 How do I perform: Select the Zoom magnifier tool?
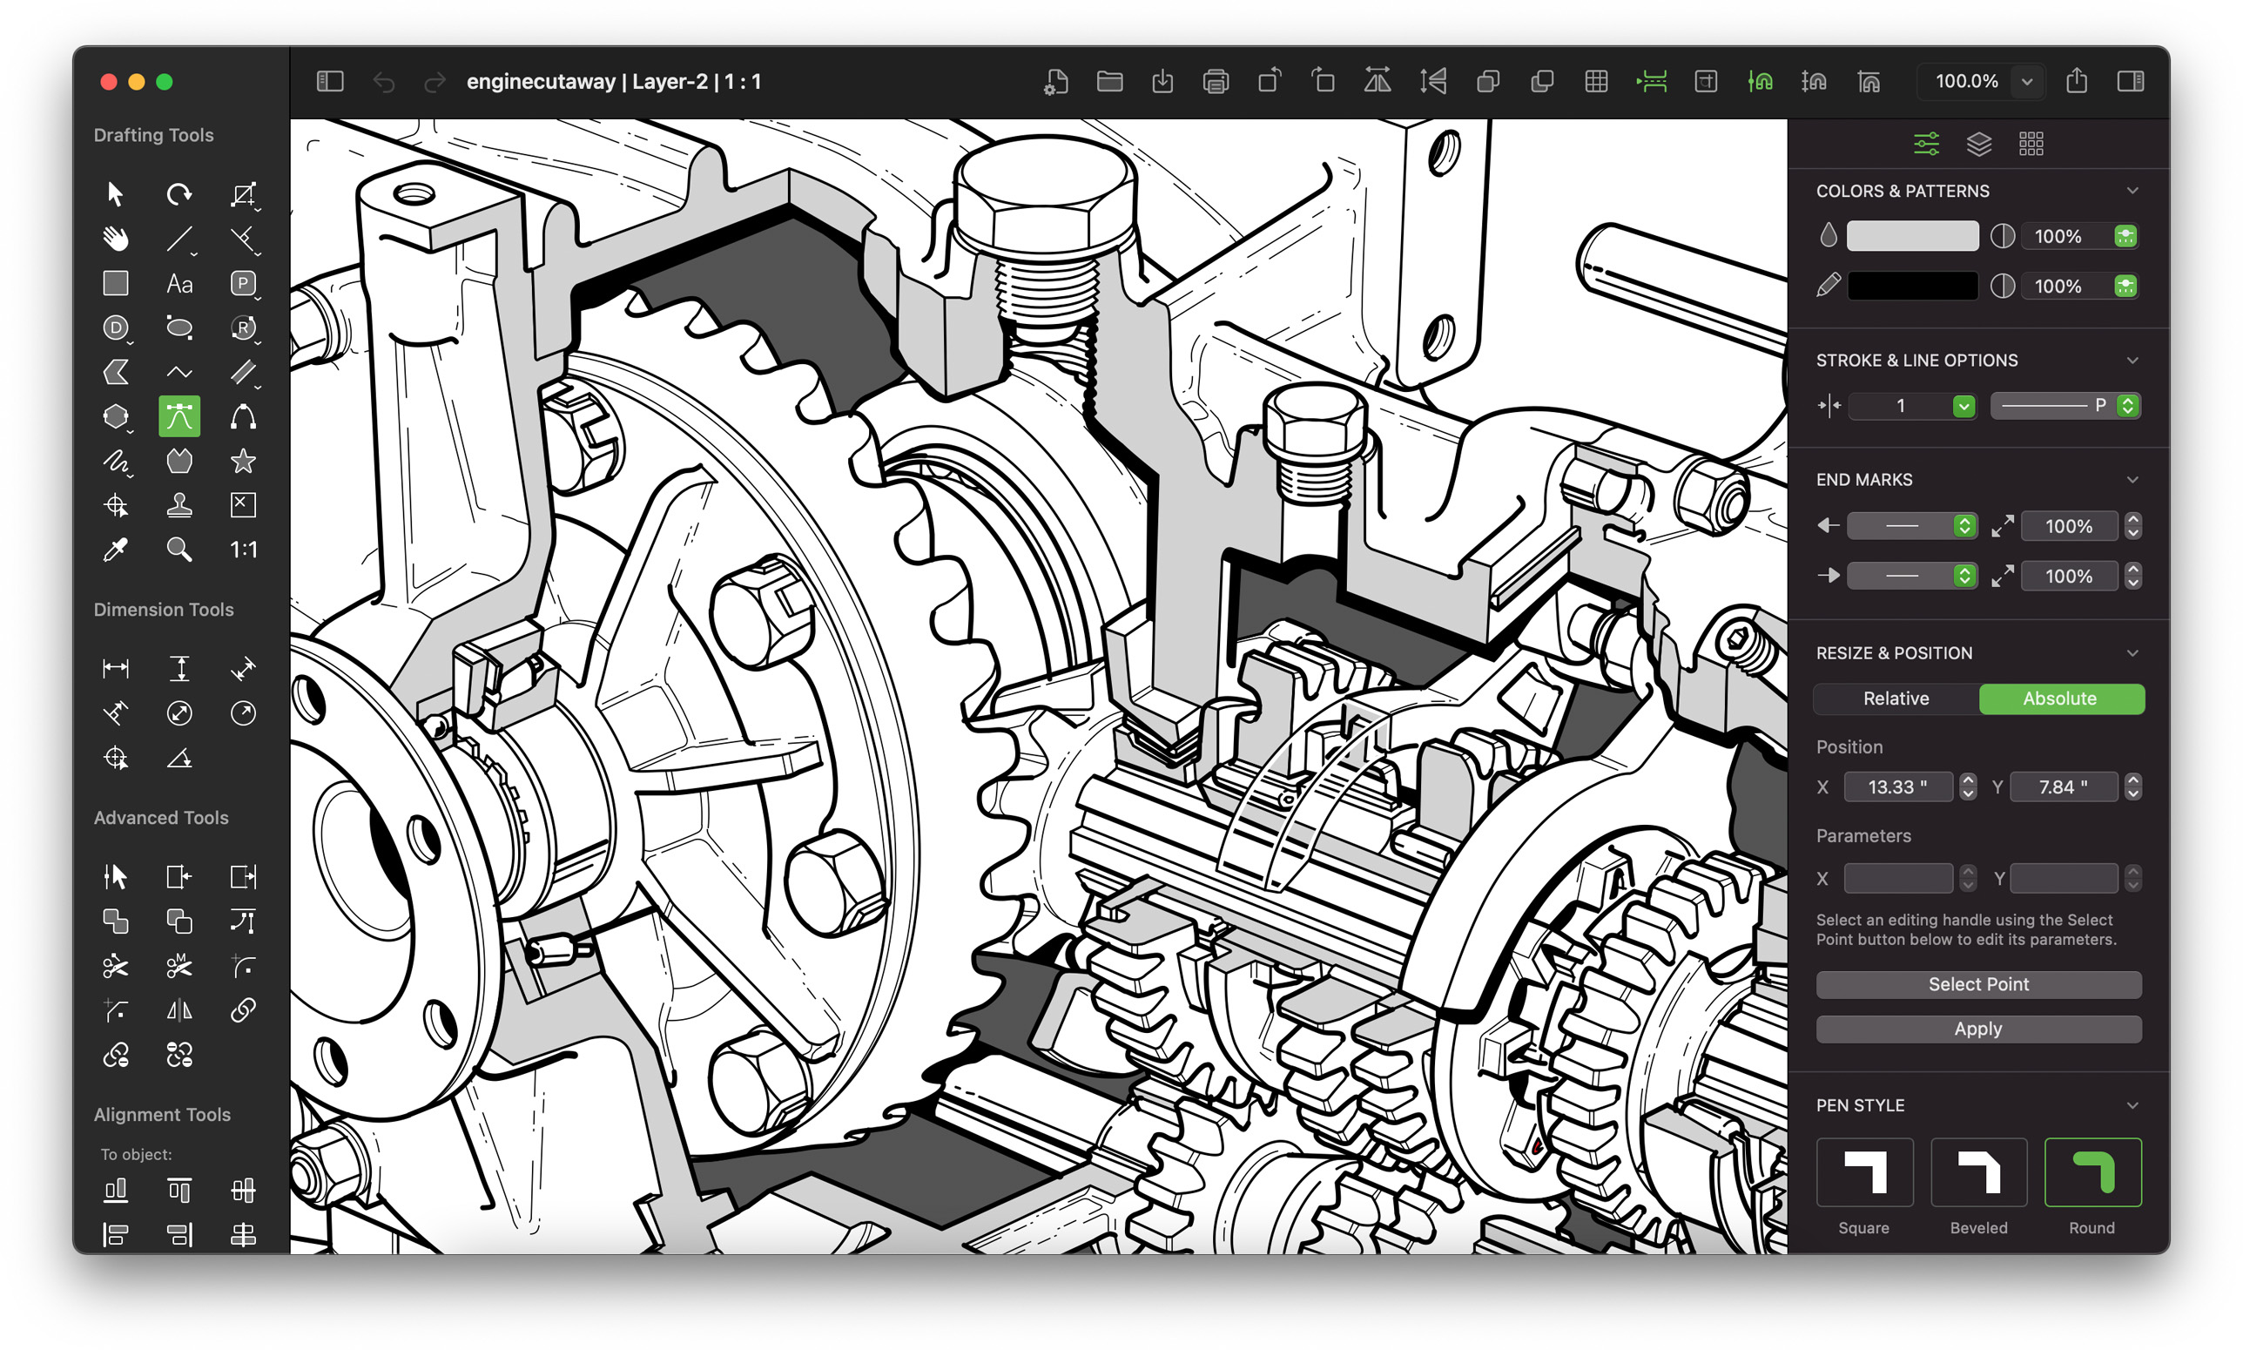(x=179, y=550)
